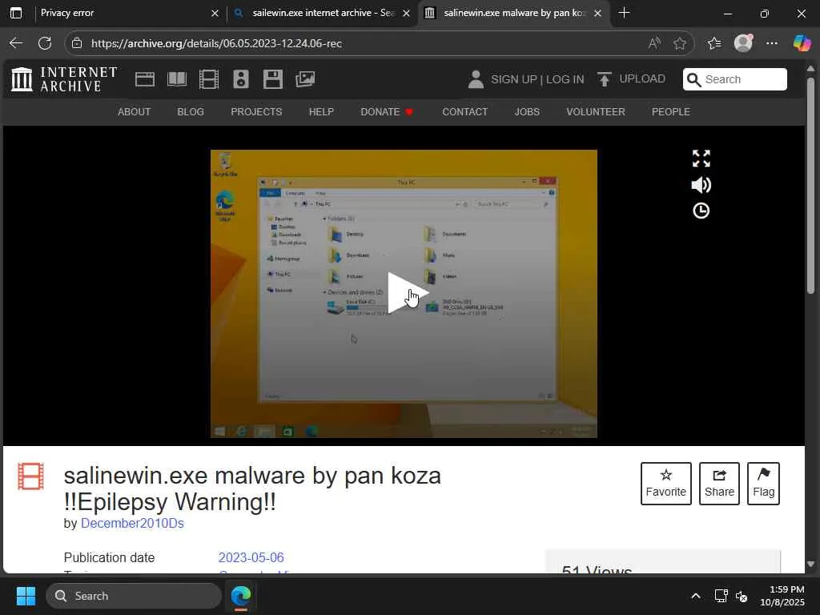Click the browser address bar URL
This screenshot has height=615, width=820.
click(216, 43)
